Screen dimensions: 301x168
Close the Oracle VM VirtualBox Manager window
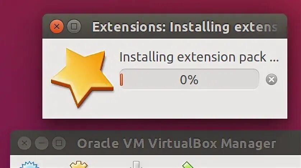pos(24,143)
